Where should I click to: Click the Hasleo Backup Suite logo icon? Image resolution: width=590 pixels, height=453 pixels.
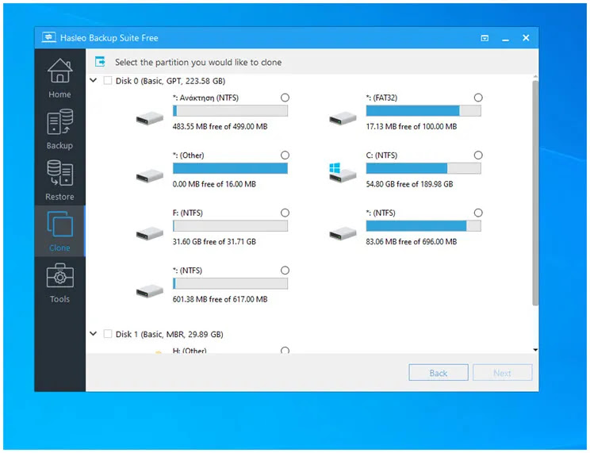tap(49, 37)
